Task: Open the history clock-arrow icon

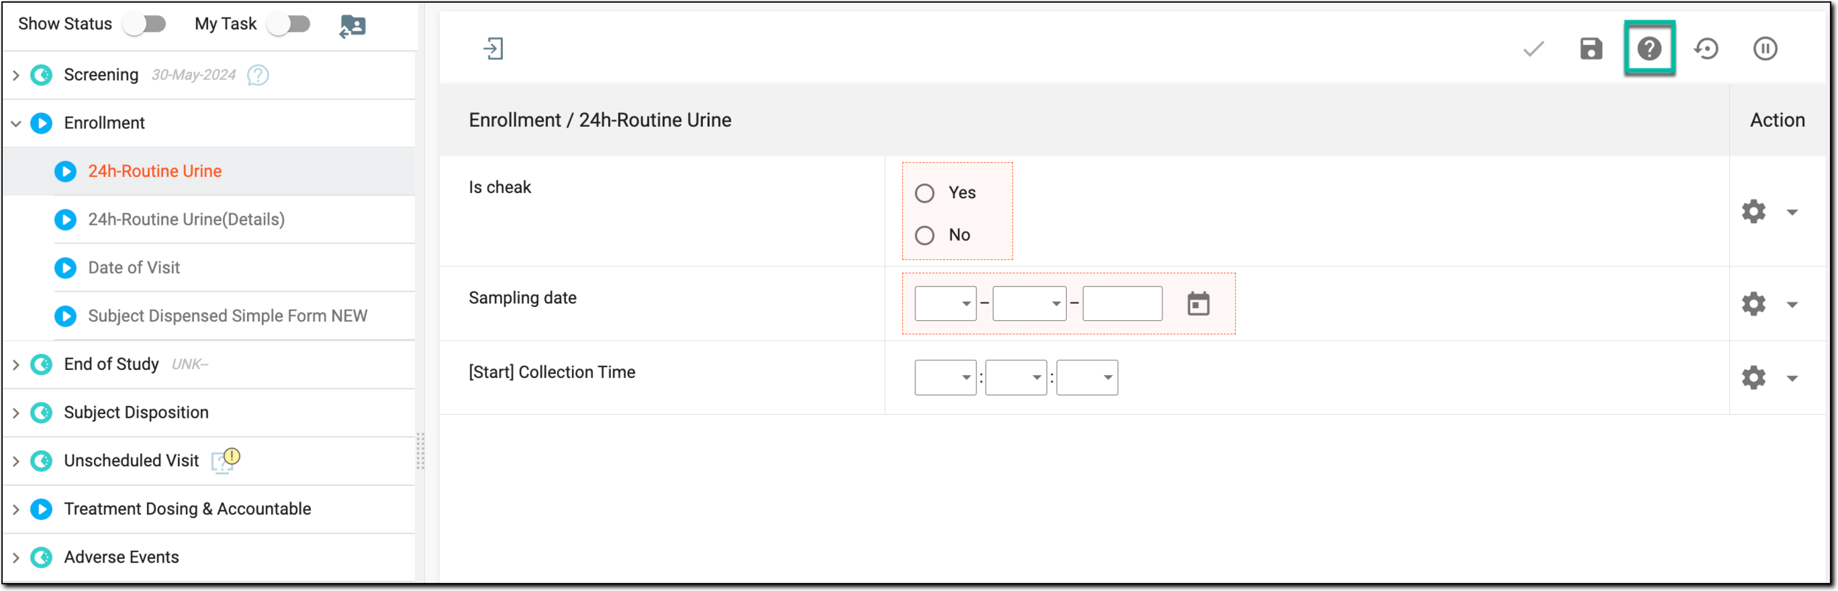Action: (x=1706, y=49)
